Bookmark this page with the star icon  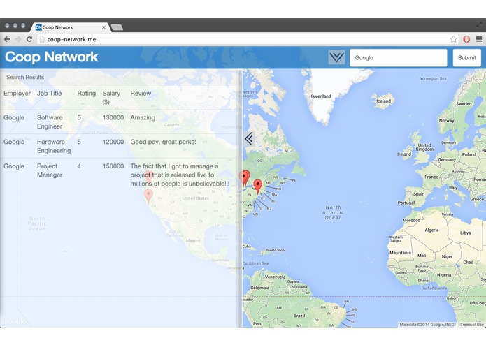tap(453, 39)
